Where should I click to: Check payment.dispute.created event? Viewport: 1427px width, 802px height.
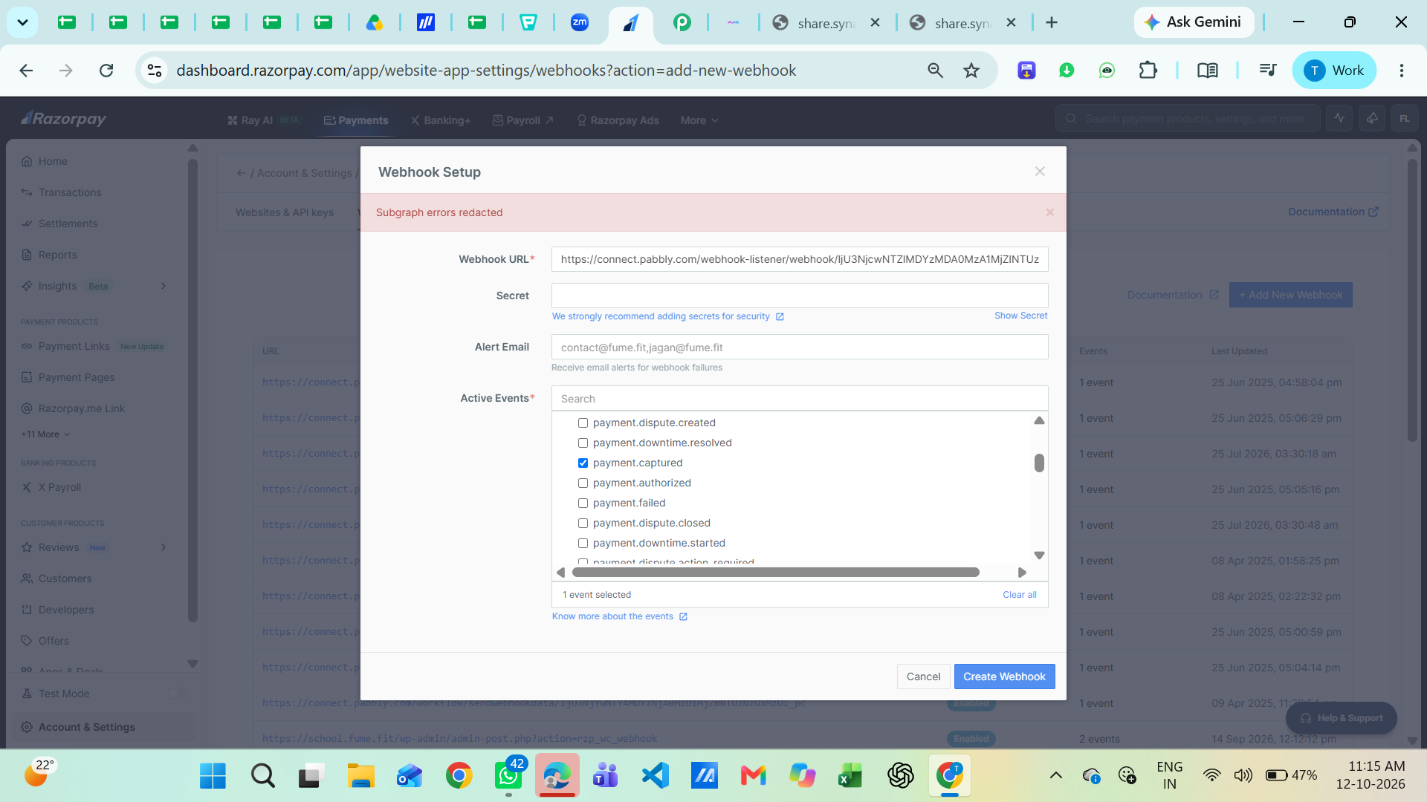[x=583, y=423]
